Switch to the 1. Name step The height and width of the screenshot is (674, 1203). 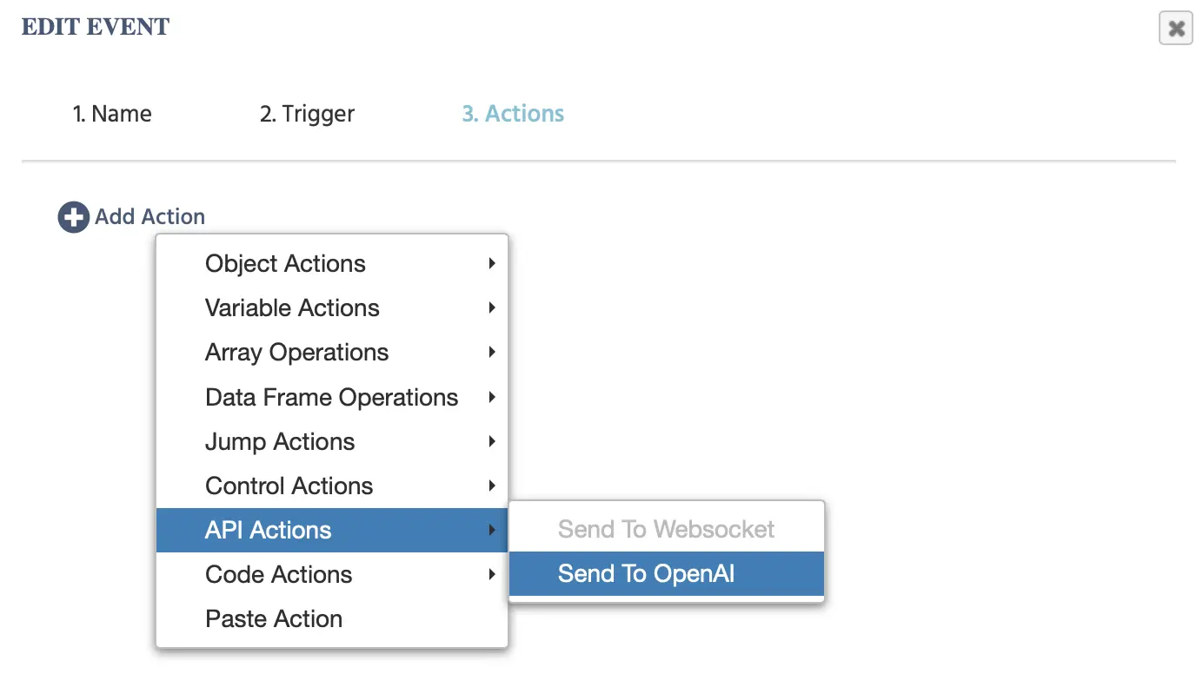click(x=112, y=114)
